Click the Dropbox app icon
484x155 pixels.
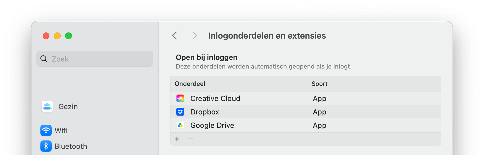point(180,112)
